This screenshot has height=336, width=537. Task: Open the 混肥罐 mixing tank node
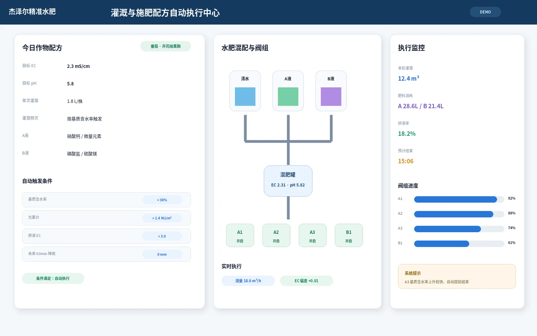coord(288,181)
